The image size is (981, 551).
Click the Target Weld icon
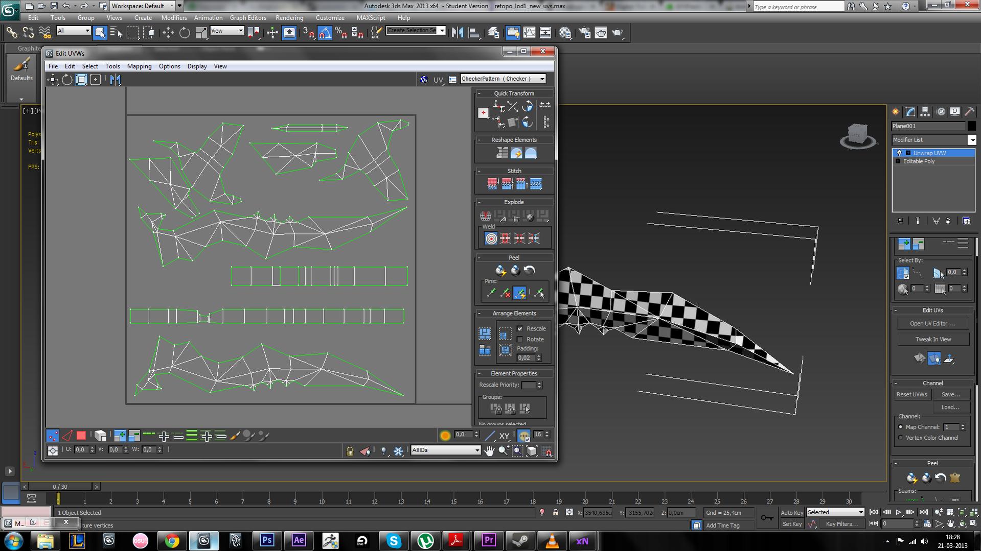pos(491,238)
